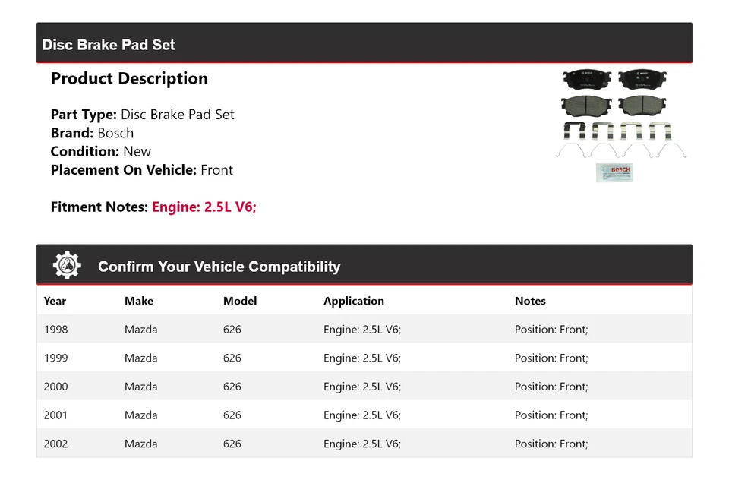This screenshot has width=729, height=480.
Task: Select the 2000 year cell
Action: point(55,387)
